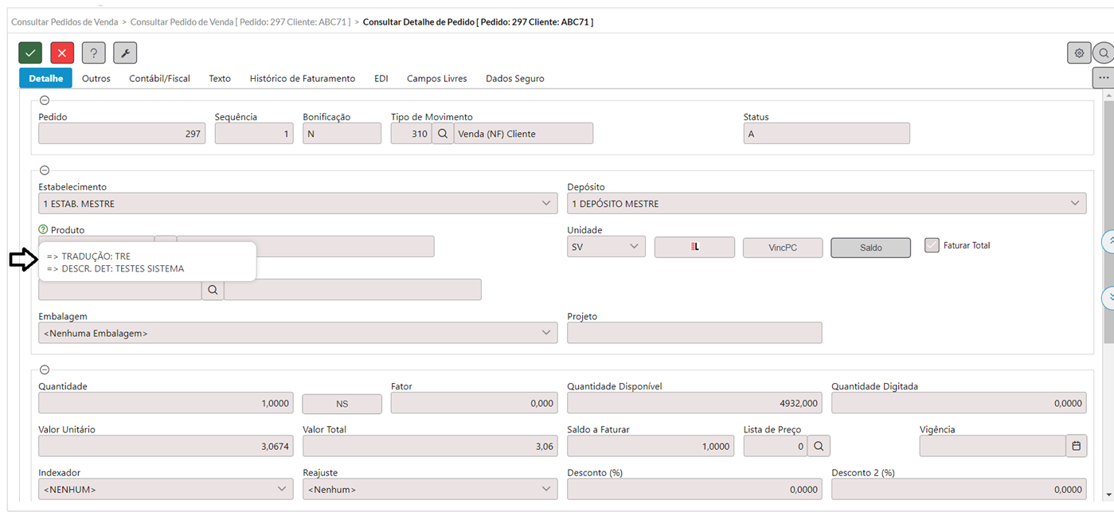Viewport: 1114px width, 512px height.
Task: Open the Dados Seguro tab
Action: (515, 78)
